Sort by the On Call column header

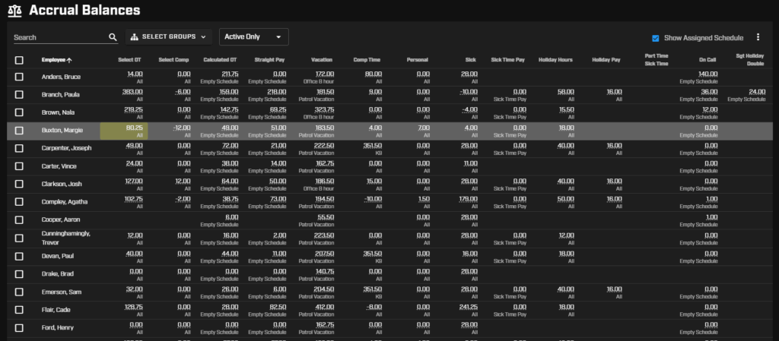point(707,60)
